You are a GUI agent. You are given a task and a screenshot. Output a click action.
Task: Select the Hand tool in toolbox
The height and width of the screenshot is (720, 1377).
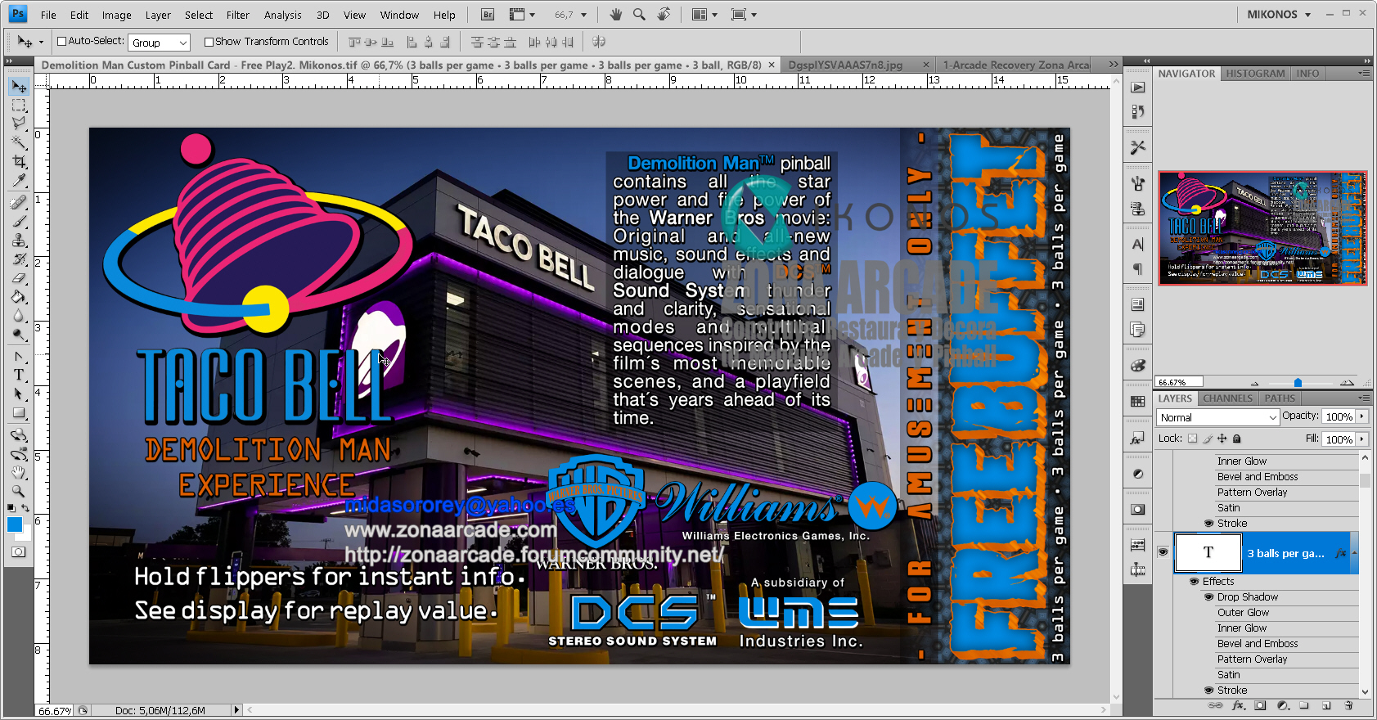(x=19, y=473)
